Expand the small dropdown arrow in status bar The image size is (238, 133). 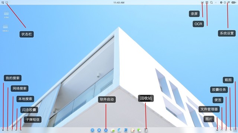pos(216,3)
